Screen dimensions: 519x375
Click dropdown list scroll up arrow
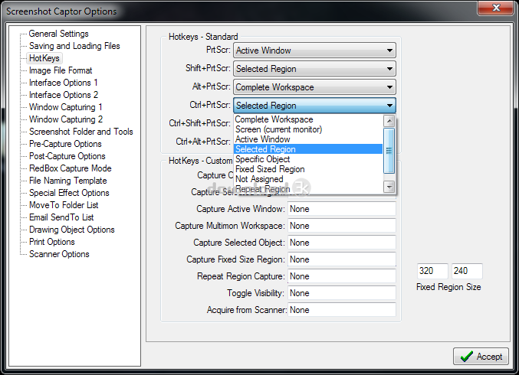(389, 121)
